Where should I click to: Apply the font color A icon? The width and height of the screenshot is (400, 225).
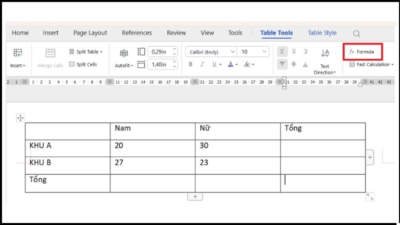click(x=230, y=64)
